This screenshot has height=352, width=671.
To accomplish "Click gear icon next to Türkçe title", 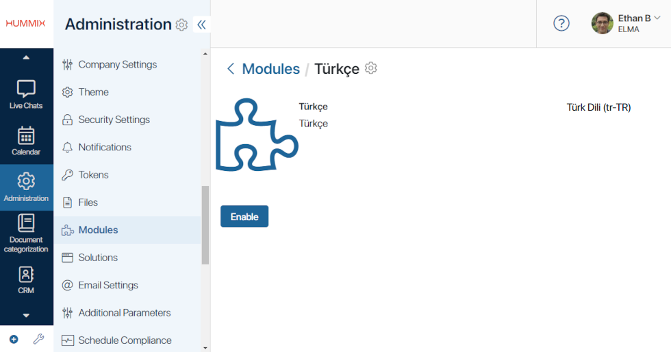I will tap(371, 68).
